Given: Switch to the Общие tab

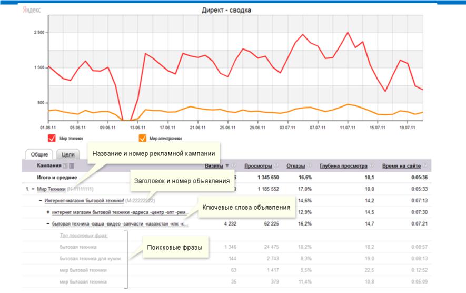Looking at the screenshot, I should [39, 154].
